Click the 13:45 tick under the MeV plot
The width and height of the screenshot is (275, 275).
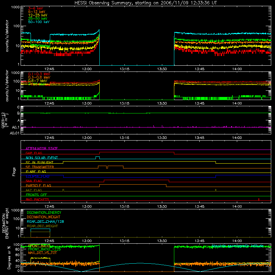[199, 103]
